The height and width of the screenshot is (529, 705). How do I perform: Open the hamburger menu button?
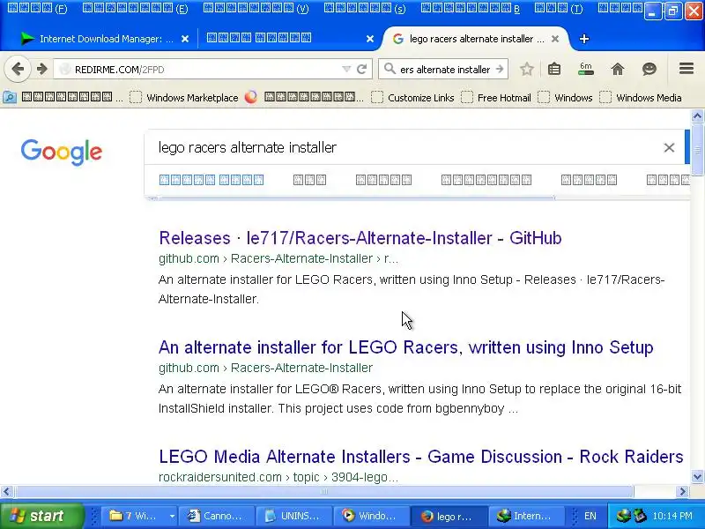[x=686, y=69]
